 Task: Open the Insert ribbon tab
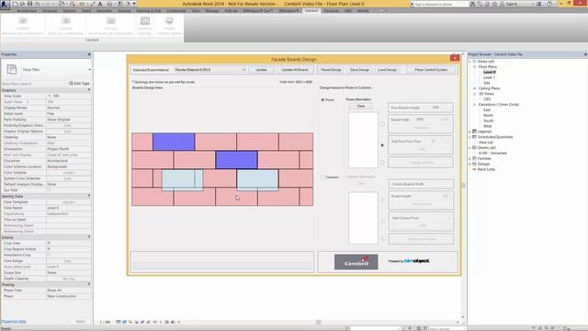pyautogui.click(x=86, y=11)
